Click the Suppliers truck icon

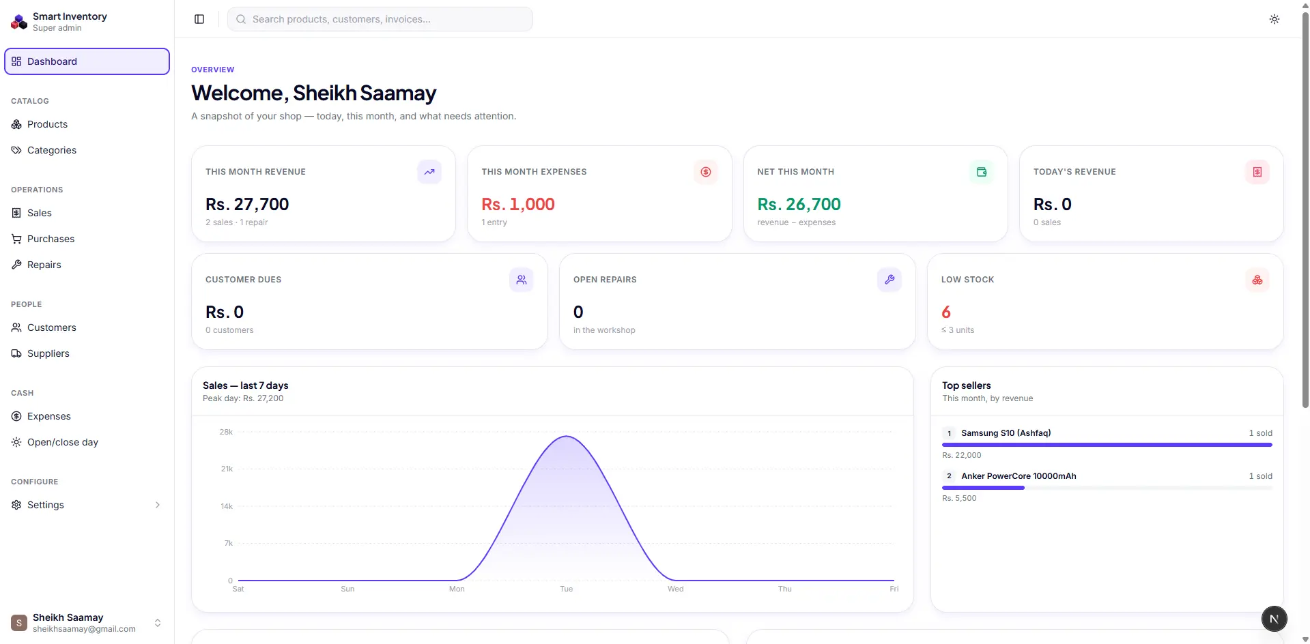tap(16, 353)
